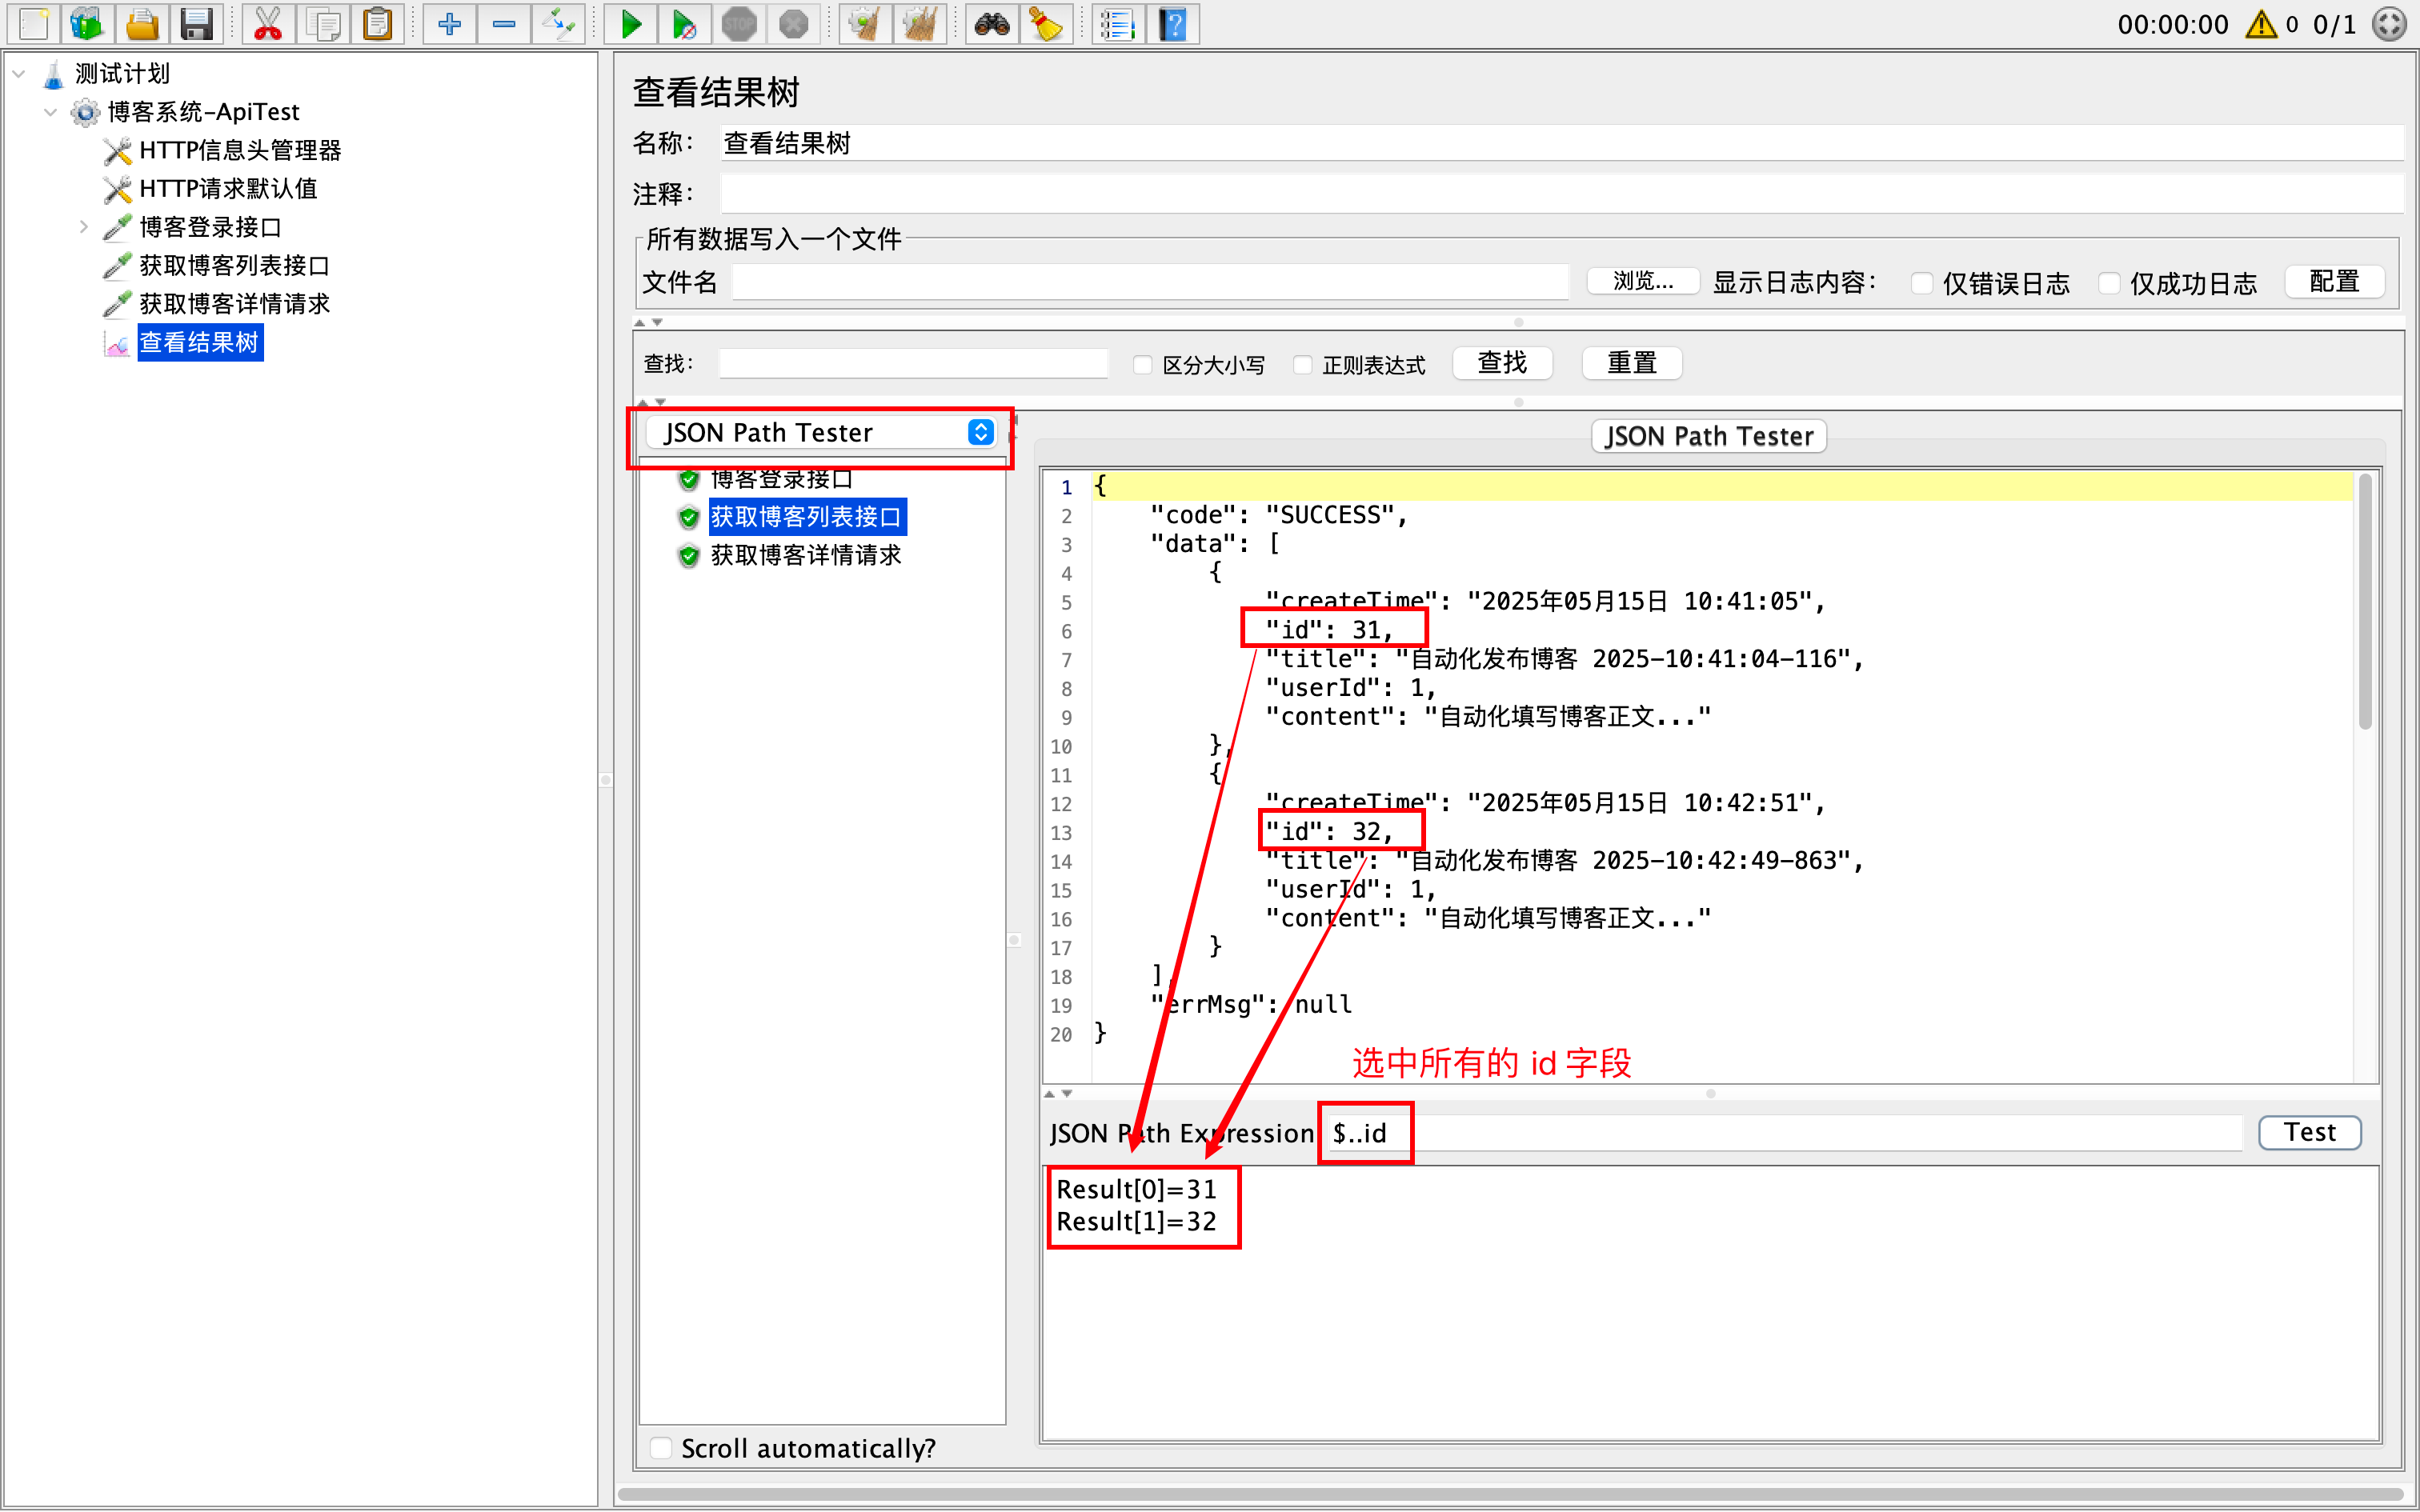
Task: Copy selected element with Copy icon
Action: point(322,23)
